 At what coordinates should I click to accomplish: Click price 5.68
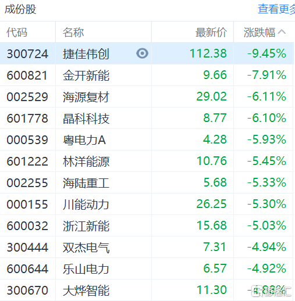(215, 182)
